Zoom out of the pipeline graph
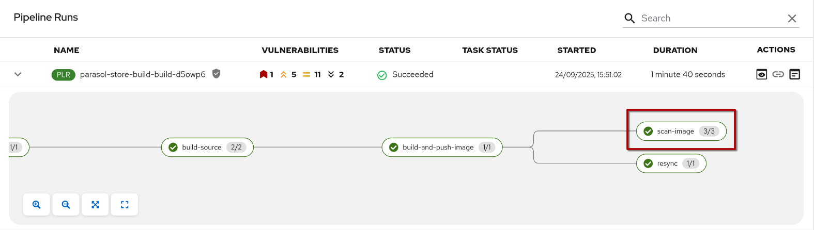814x230 pixels. tap(66, 205)
